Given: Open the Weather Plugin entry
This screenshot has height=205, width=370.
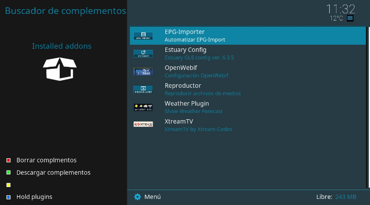Looking at the screenshot, I should [248, 107].
